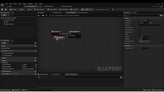Toggle the eye icon for TargetLevelName variable
The width and height of the screenshot is (164, 92).
tap(36, 67)
